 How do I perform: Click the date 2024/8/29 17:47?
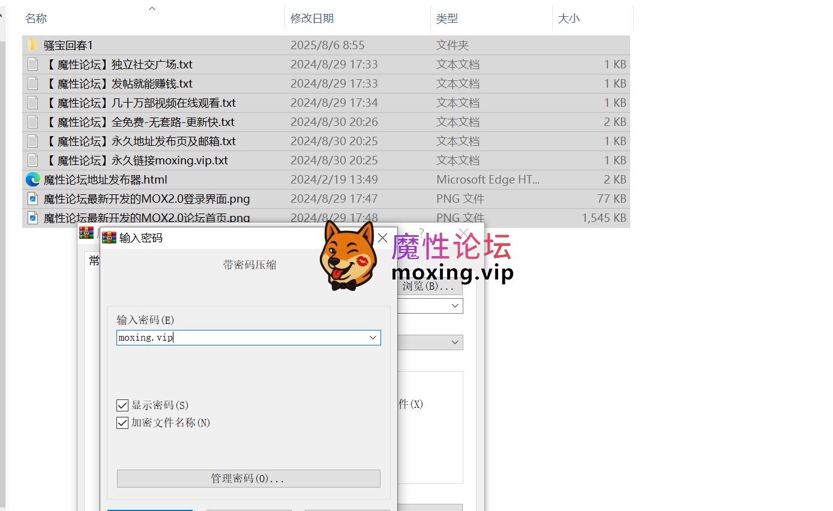point(334,199)
